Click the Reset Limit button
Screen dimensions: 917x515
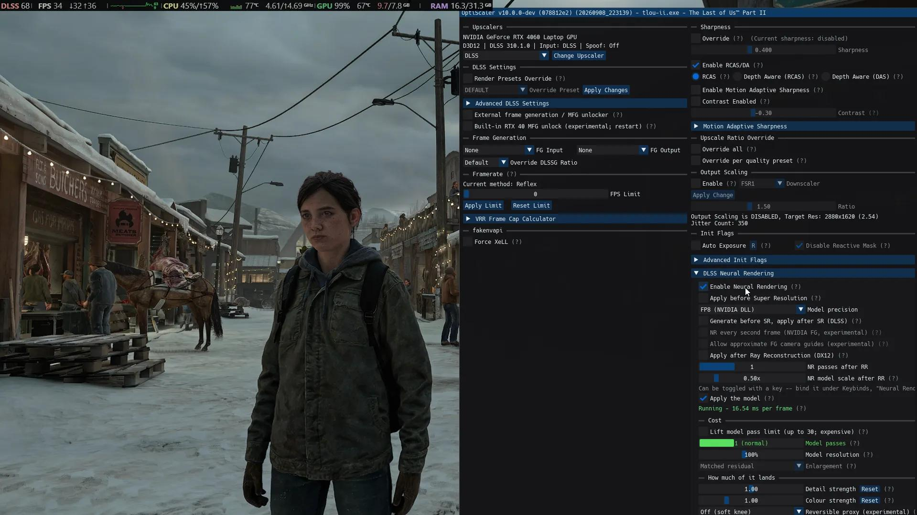531,206
